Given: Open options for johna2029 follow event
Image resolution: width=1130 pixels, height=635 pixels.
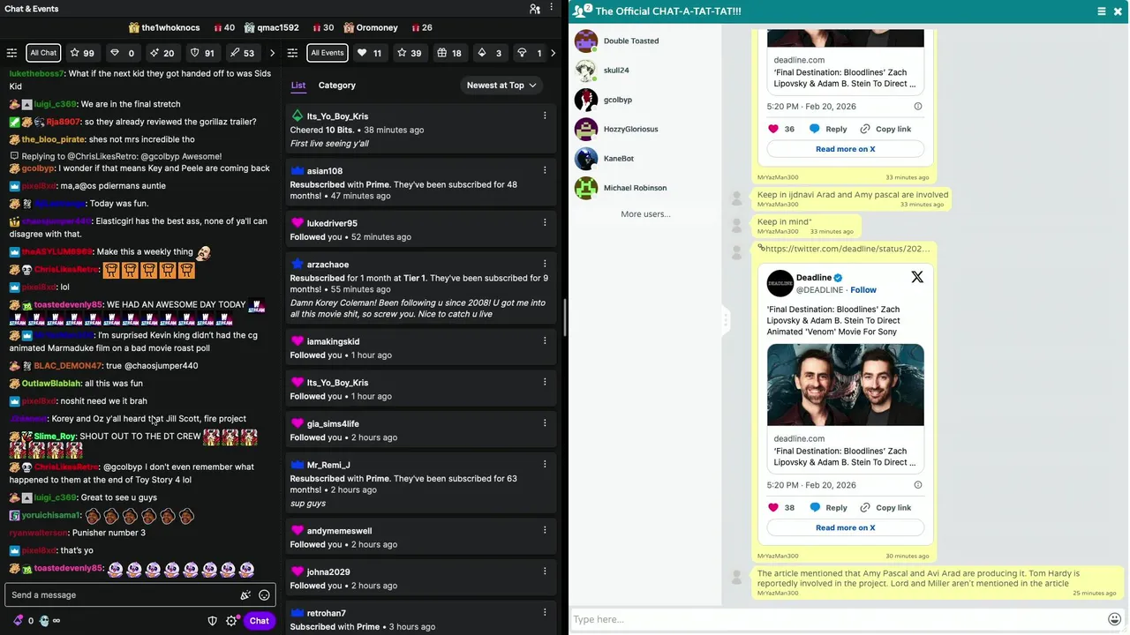Looking at the screenshot, I should 545,571.
